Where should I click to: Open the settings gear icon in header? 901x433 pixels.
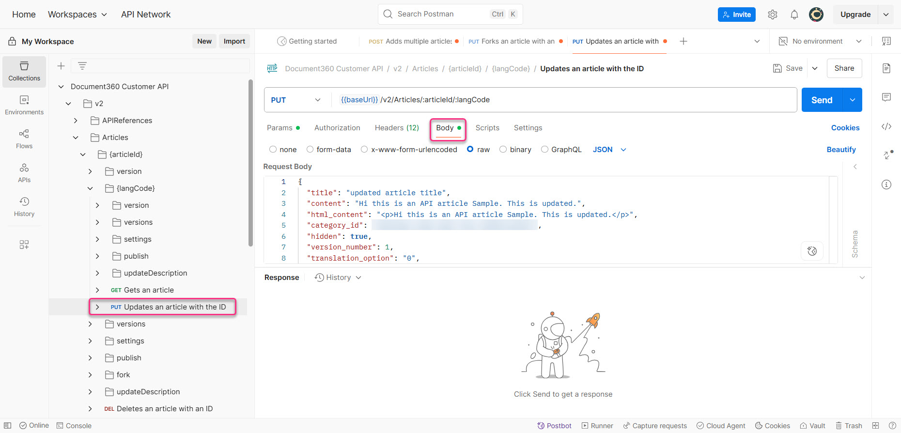point(773,15)
